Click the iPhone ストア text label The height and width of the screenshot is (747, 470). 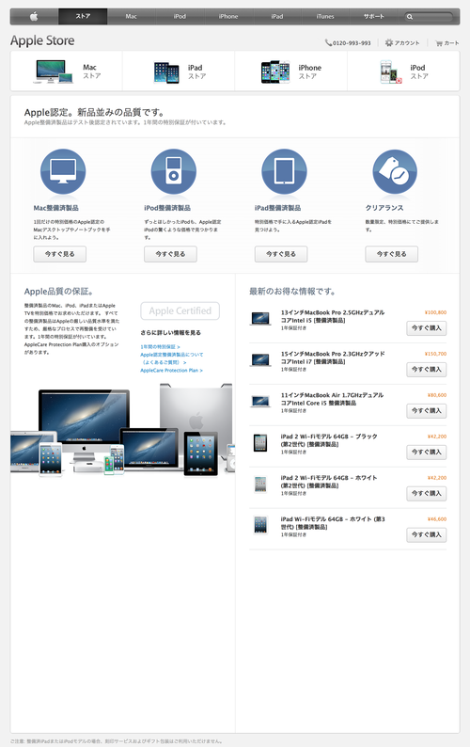(x=309, y=72)
